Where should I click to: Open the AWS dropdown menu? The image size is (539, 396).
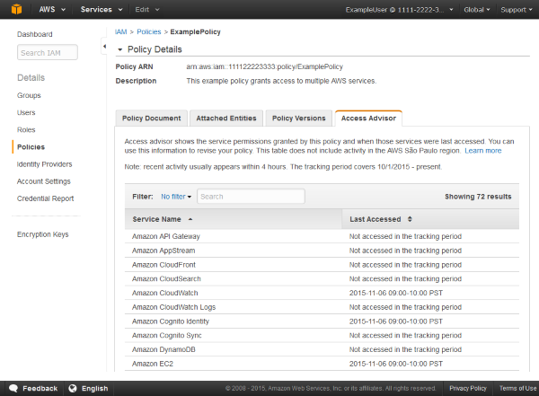[x=52, y=9]
